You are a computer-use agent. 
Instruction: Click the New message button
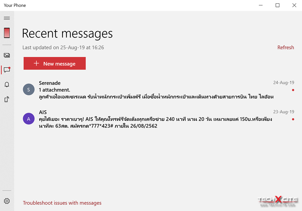pyautogui.click(x=54, y=63)
